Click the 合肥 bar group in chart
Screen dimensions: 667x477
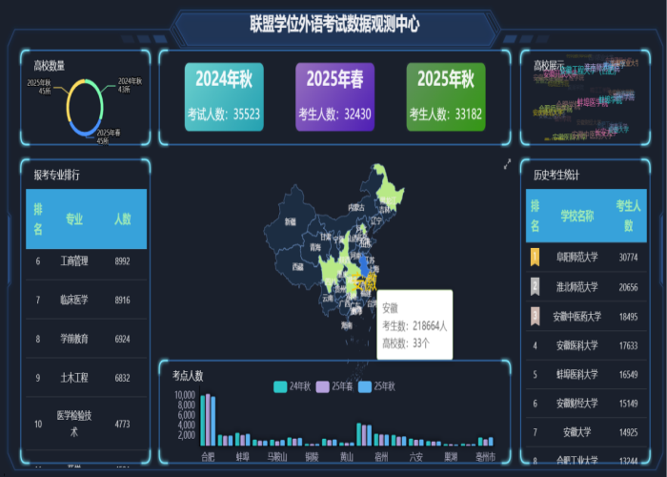[x=208, y=420]
